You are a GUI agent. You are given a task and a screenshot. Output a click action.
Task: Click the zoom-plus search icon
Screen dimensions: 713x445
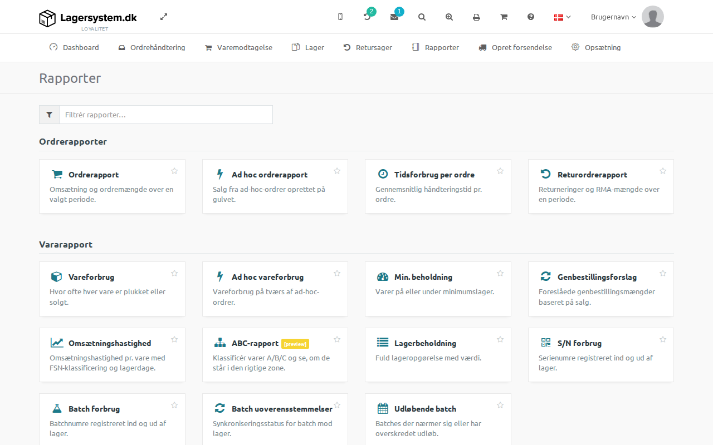click(x=449, y=17)
